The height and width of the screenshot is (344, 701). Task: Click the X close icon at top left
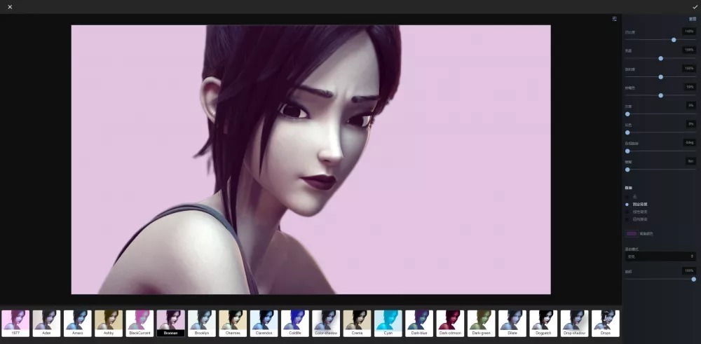(x=10, y=7)
